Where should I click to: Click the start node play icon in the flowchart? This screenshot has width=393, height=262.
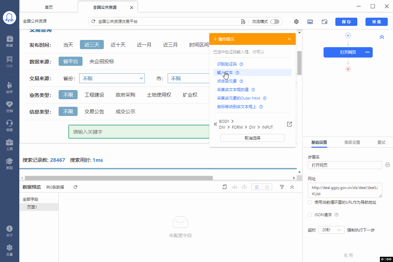(348, 35)
